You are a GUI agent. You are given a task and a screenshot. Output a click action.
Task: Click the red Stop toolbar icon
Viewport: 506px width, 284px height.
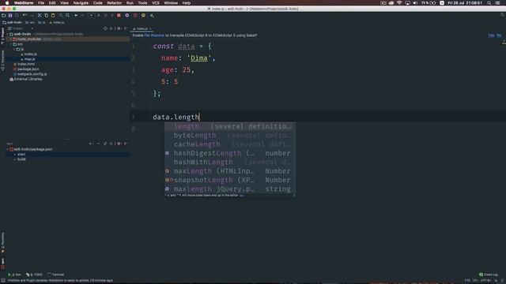click(x=119, y=15)
